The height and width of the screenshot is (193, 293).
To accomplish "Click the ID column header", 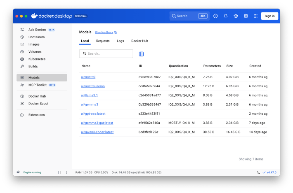I will [x=141, y=66].
